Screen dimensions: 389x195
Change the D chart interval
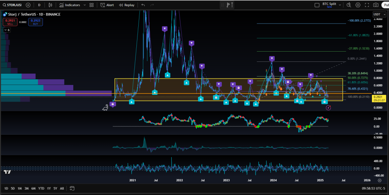click(39, 5)
